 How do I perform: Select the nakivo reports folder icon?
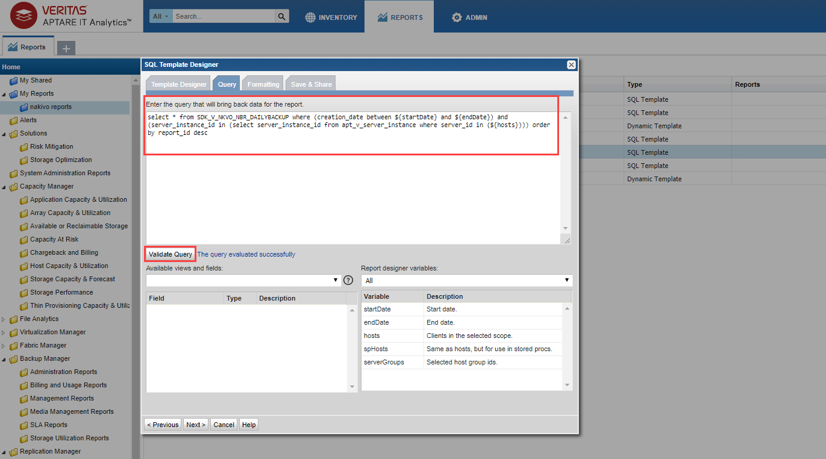point(24,107)
